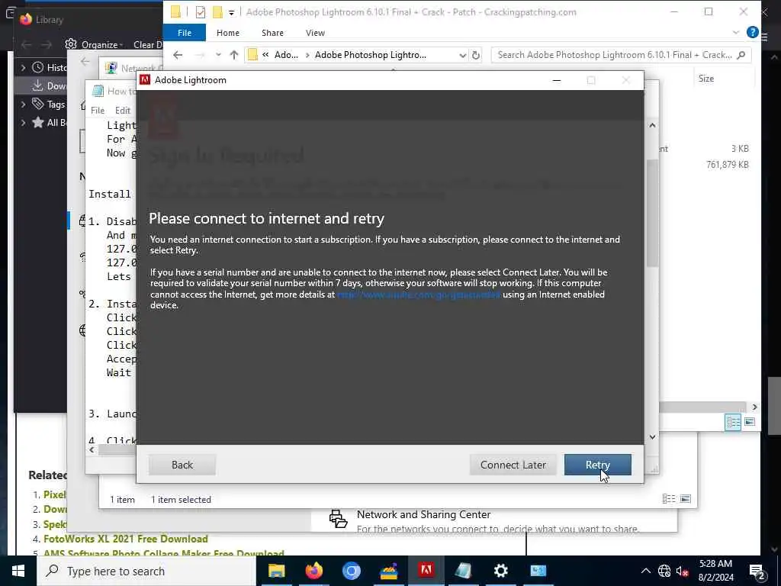Image resolution: width=781 pixels, height=586 pixels.
Task: Go Back in the Adobe Lightroom dialog
Action: [x=182, y=465]
